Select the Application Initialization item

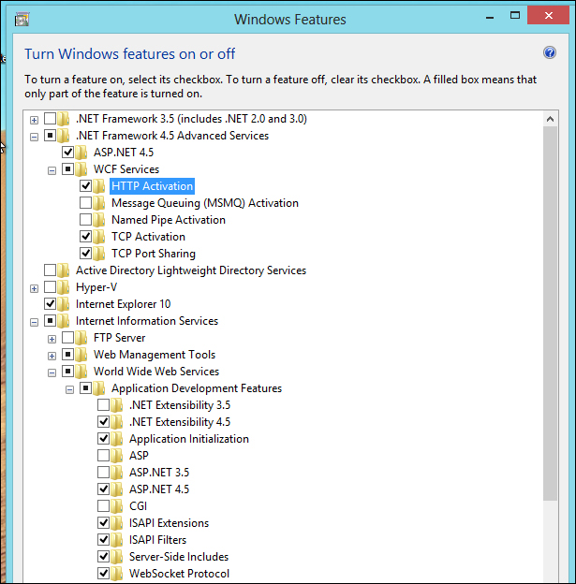pos(188,439)
